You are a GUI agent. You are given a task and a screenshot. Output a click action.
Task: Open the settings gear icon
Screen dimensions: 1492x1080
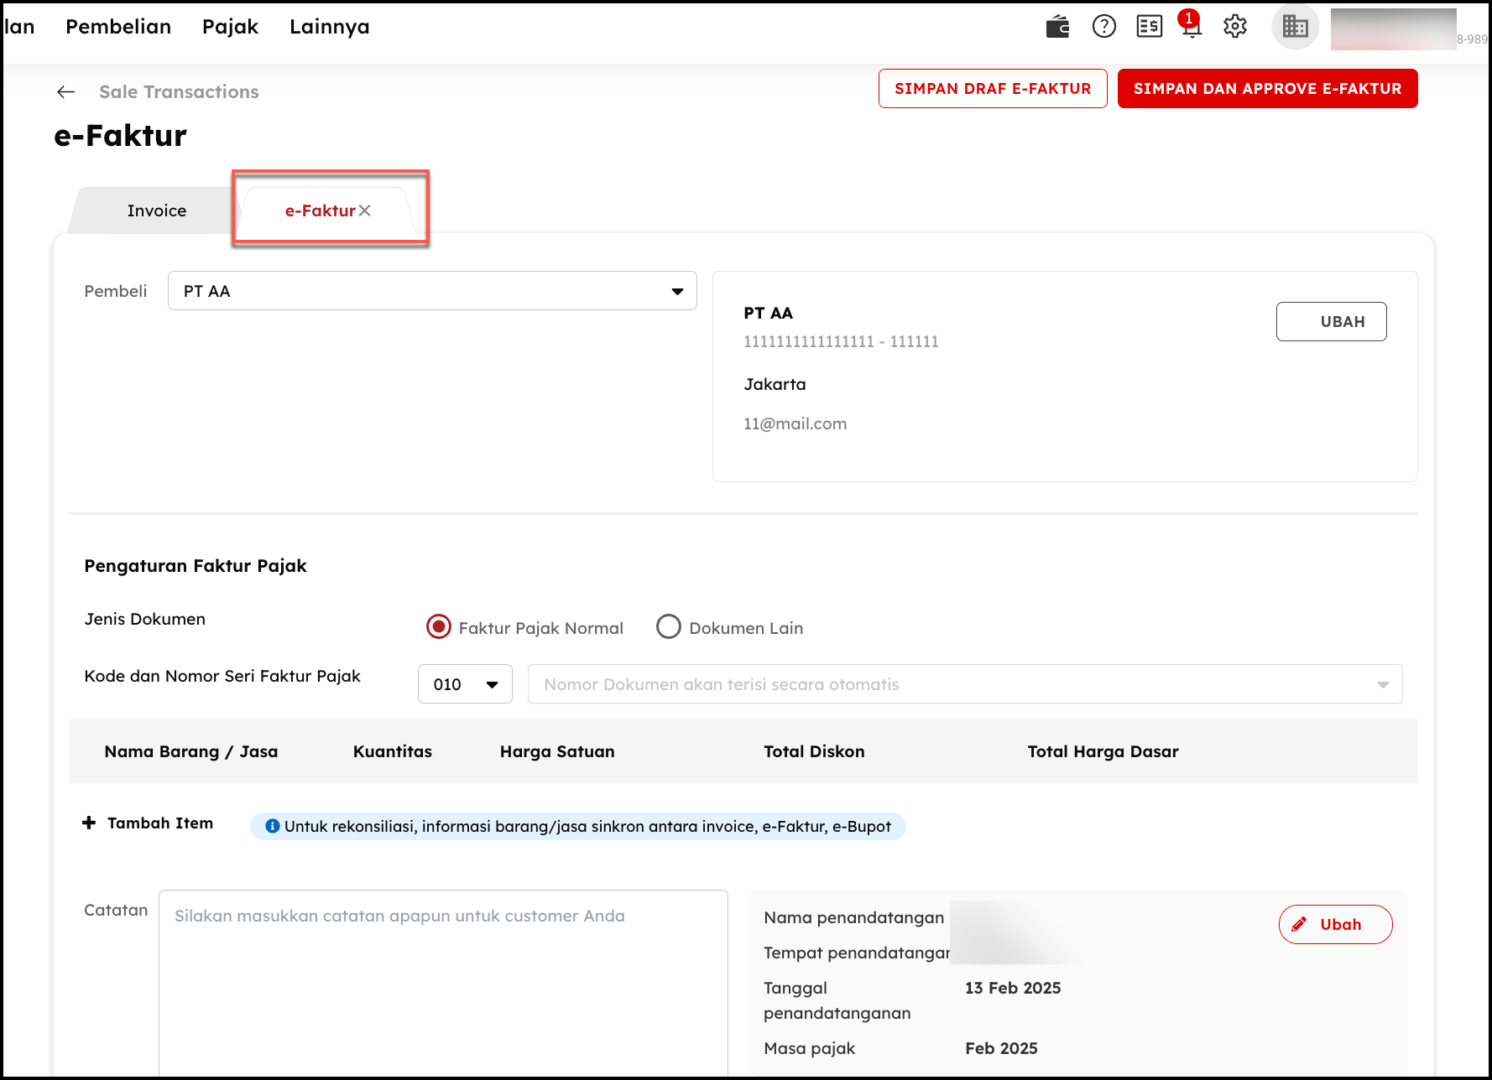(1234, 27)
